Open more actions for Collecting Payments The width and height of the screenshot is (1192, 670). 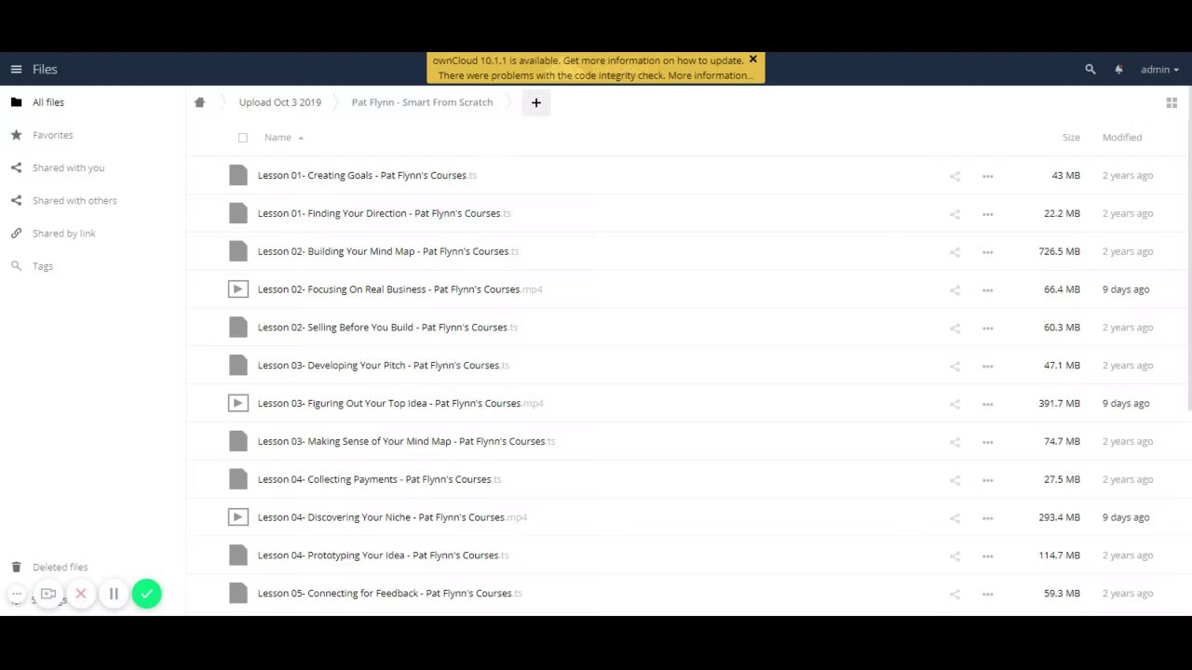[x=987, y=480]
